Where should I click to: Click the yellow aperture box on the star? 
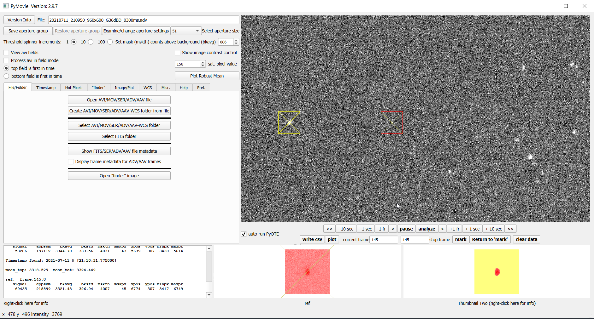pyautogui.click(x=289, y=122)
